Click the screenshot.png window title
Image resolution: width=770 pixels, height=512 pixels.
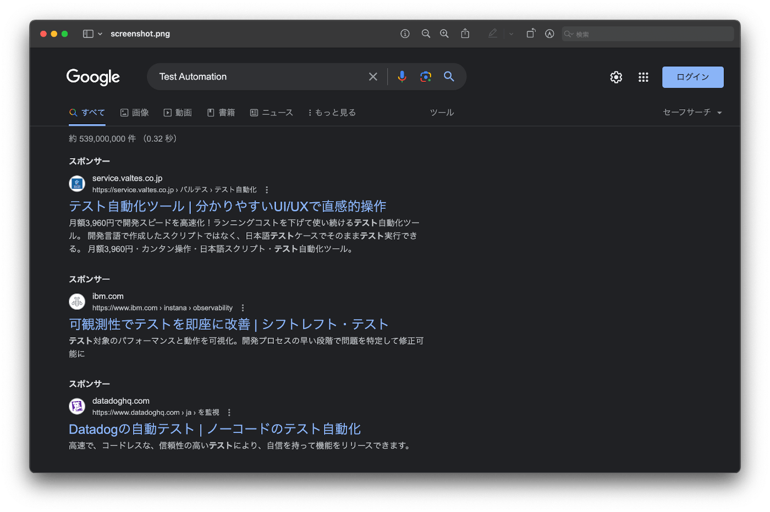(x=140, y=34)
